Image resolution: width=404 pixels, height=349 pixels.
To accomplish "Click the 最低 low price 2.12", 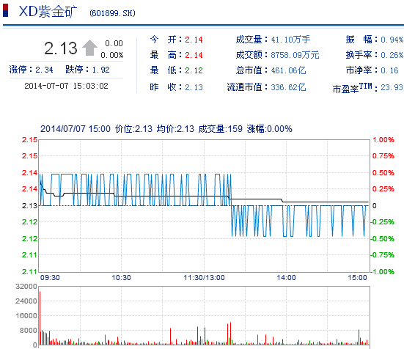I will pos(194,70).
